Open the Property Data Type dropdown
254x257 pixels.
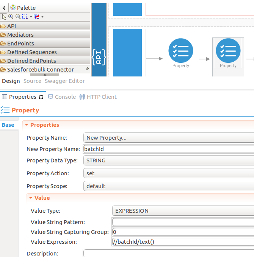pyautogui.click(x=169, y=160)
